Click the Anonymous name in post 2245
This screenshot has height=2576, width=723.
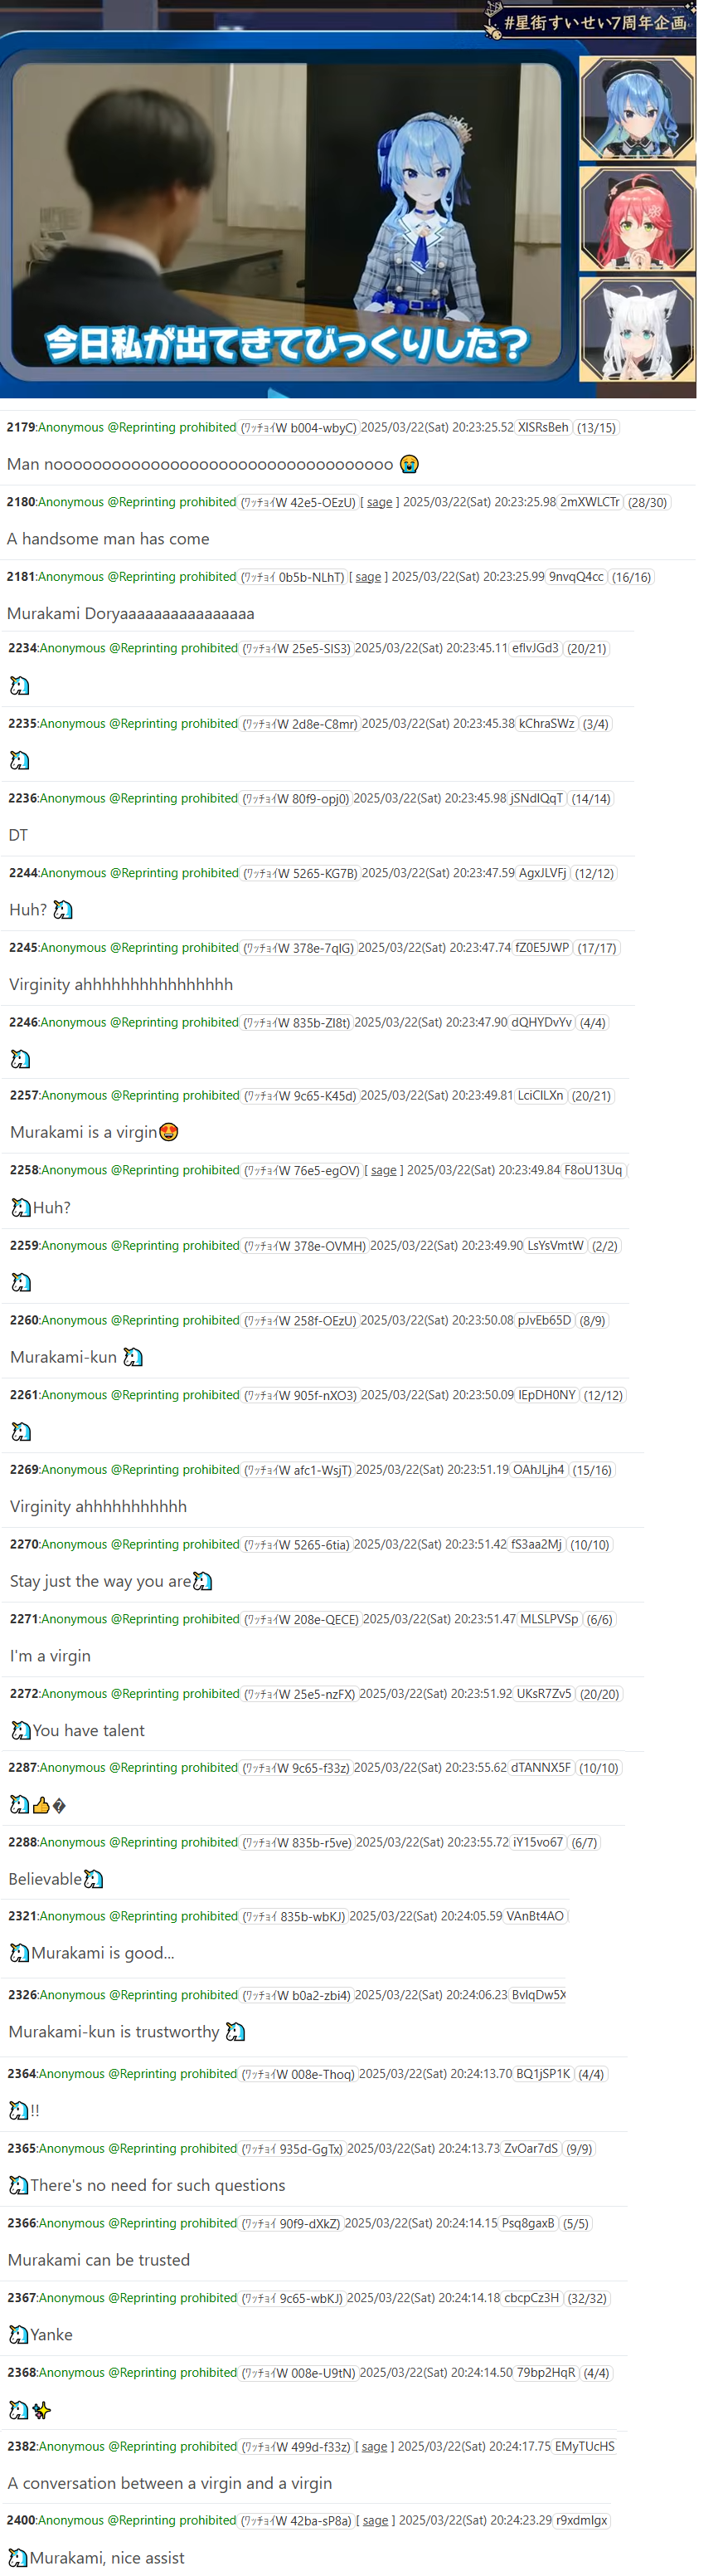coord(73,947)
